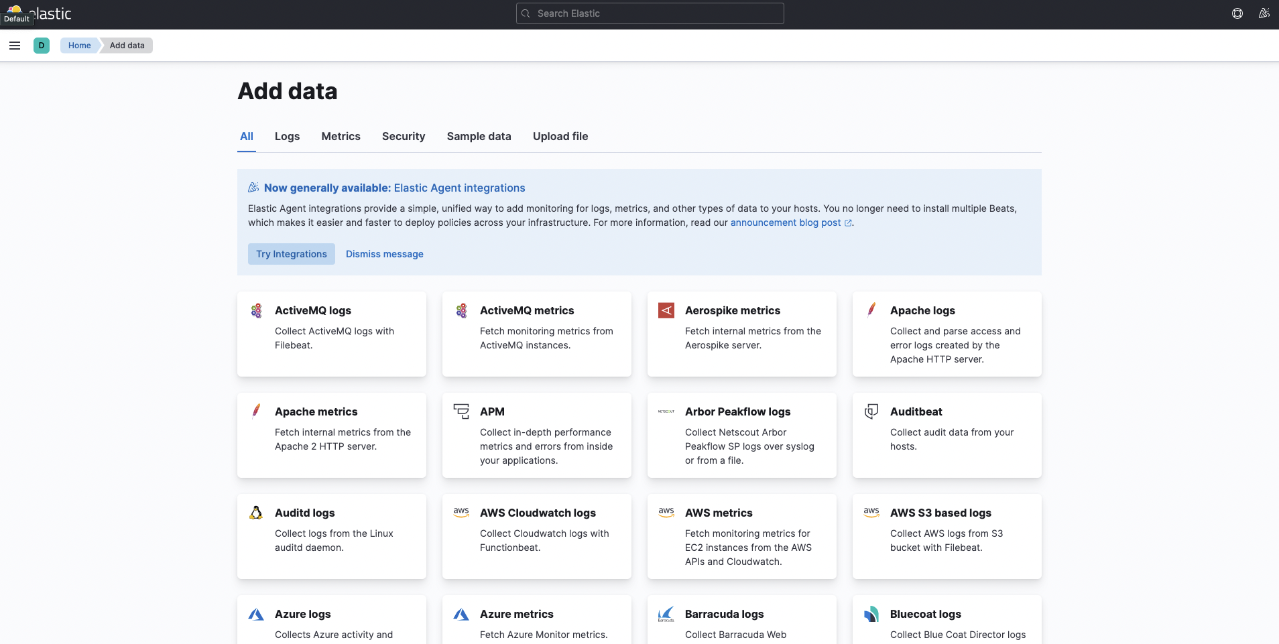Screen dimensions: 1279x644
Task: Select AWS Cloudwatch logs title
Action: pos(538,513)
